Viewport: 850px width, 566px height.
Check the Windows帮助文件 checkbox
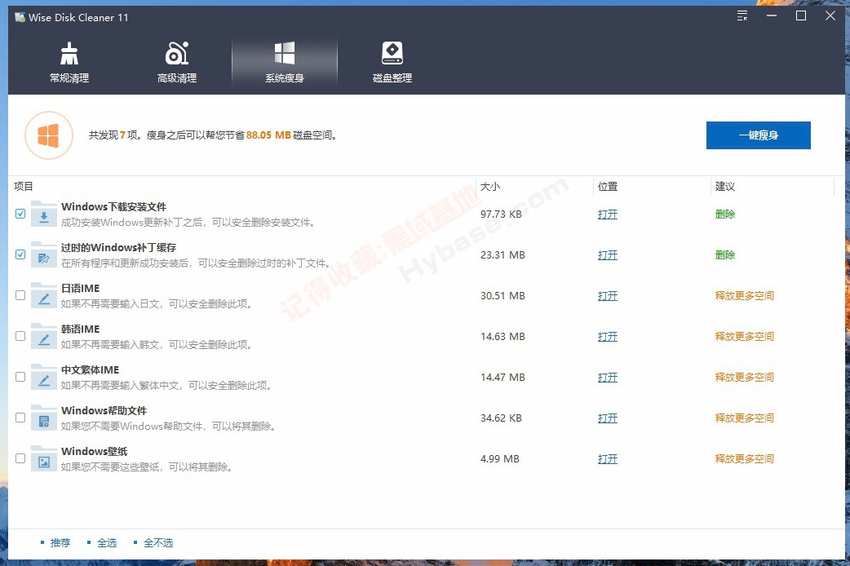click(20, 418)
